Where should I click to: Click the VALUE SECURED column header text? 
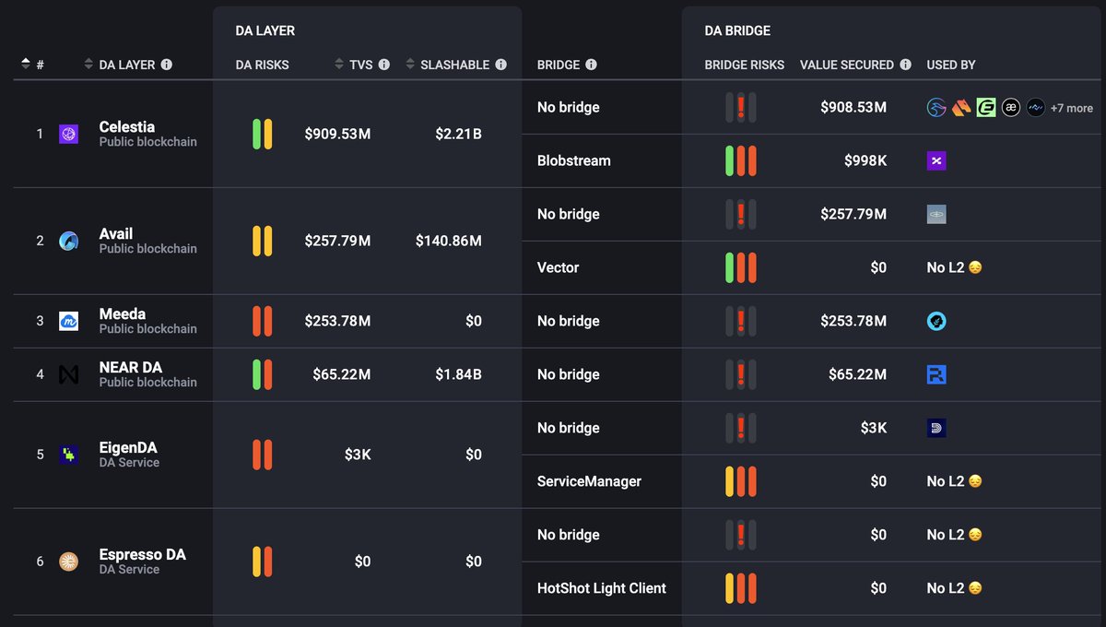click(x=847, y=65)
